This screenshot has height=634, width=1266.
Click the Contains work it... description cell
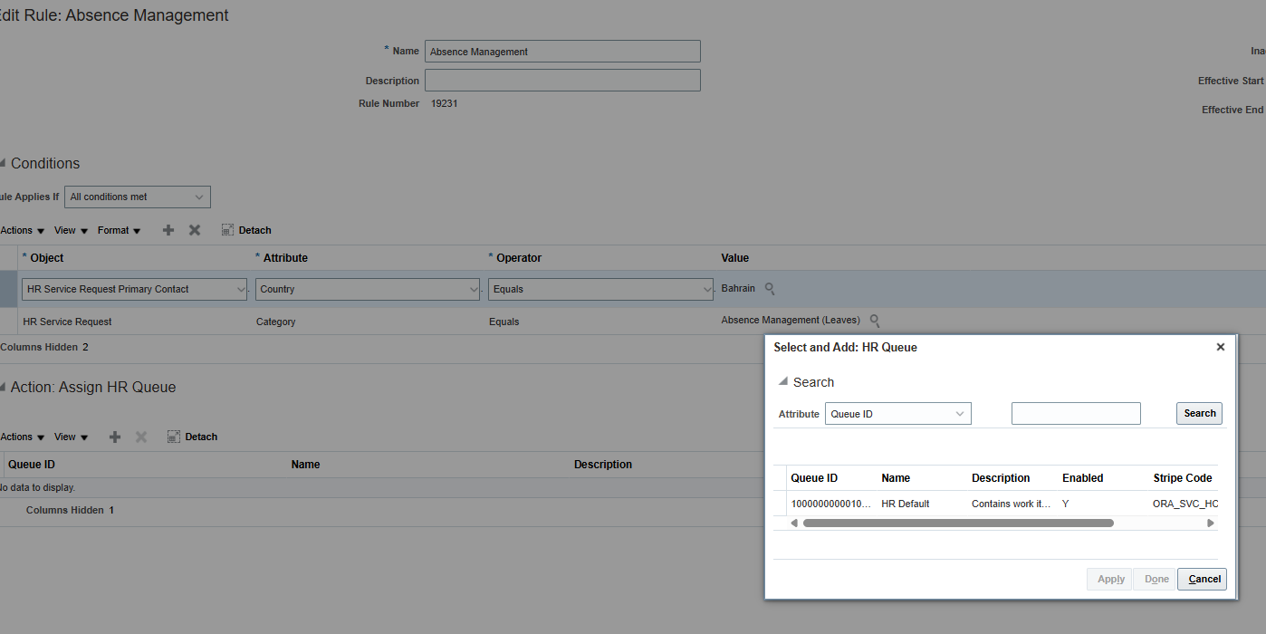pyautogui.click(x=1012, y=504)
